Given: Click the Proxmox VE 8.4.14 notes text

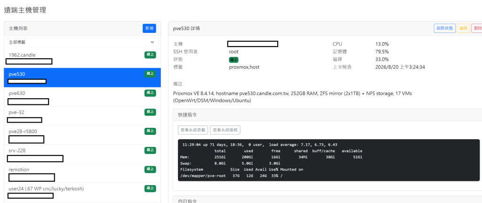Looking at the screenshot, I should pos(292,97).
